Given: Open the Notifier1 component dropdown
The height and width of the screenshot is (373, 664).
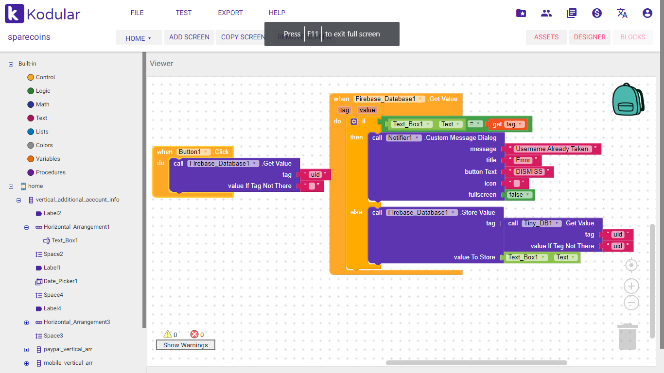Looking at the screenshot, I should (403, 138).
